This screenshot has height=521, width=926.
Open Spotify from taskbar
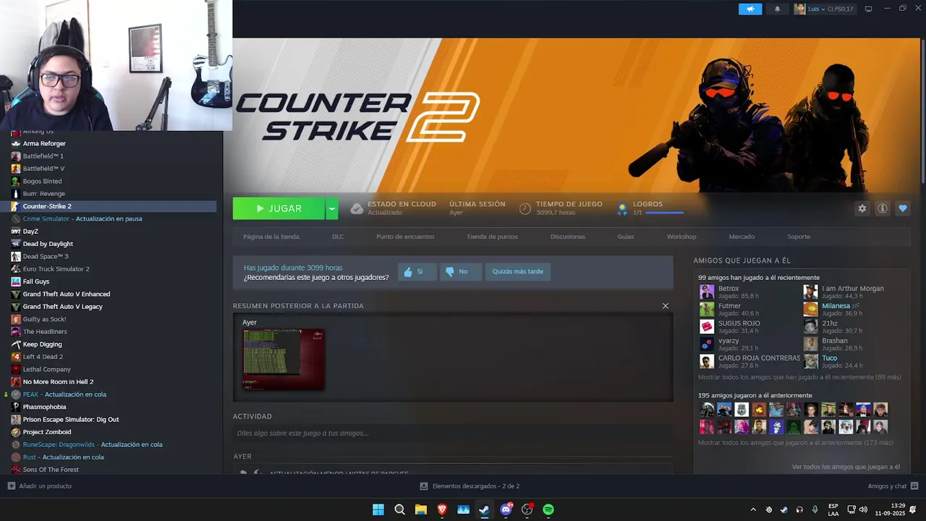point(548,509)
